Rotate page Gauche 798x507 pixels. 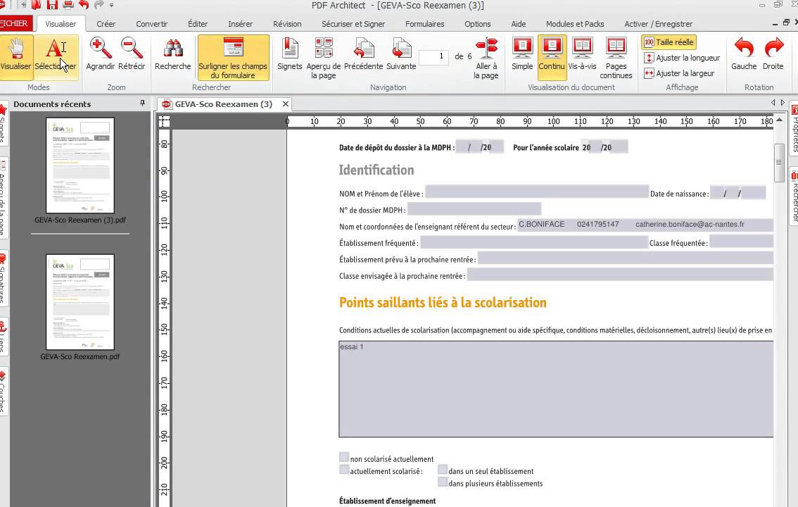click(744, 54)
